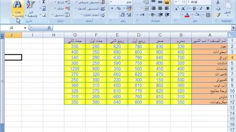This screenshot has width=236, height=132.
Task: Select row 6 header
Action: pyautogui.click(x=232, y=69)
